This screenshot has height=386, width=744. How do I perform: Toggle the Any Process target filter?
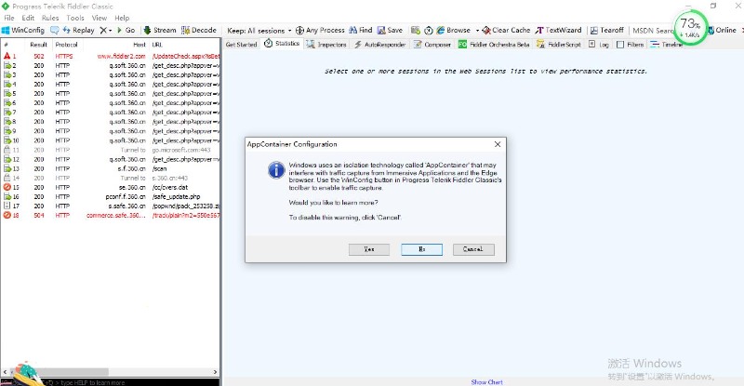pos(320,30)
